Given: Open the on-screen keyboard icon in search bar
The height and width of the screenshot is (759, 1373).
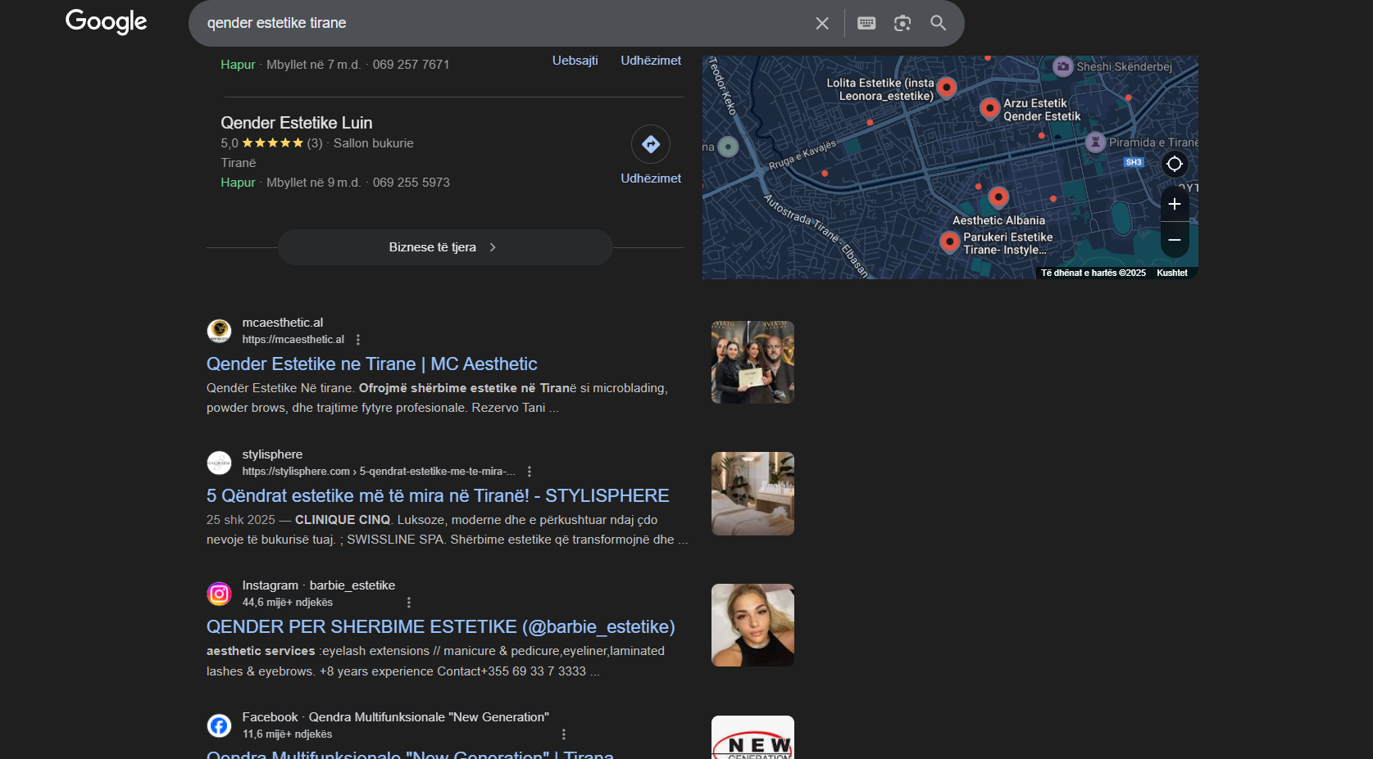Looking at the screenshot, I should (x=866, y=23).
